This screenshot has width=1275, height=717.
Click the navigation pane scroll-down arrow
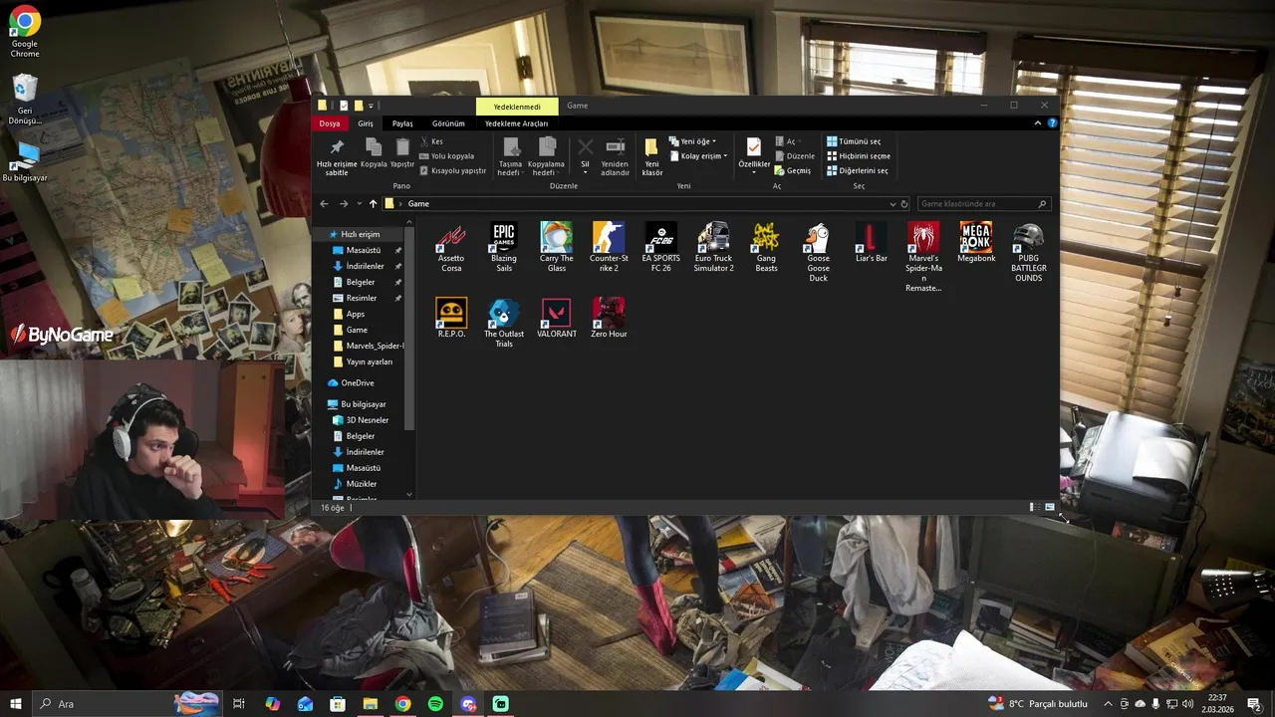[x=409, y=495]
